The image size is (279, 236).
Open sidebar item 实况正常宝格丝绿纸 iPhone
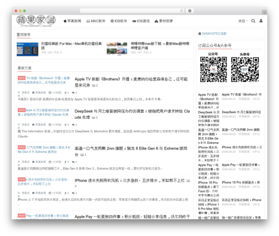pyautogui.click(x=242, y=200)
